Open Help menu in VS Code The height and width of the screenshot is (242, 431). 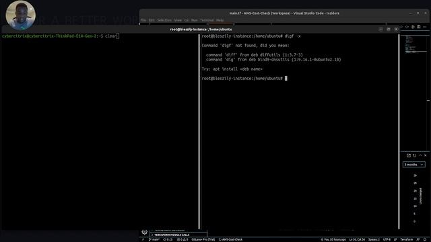coord(220,20)
